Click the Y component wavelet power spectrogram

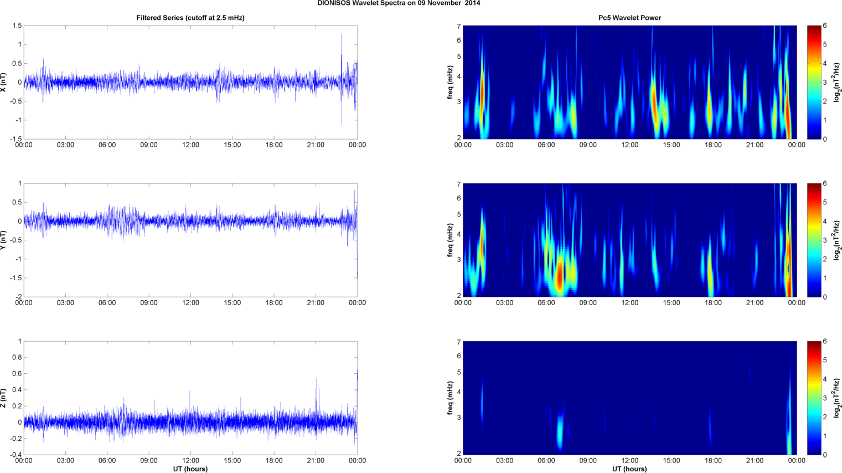[x=629, y=240]
